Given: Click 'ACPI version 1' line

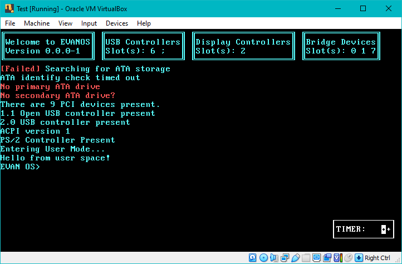Looking at the screenshot, I should (x=35, y=131).
